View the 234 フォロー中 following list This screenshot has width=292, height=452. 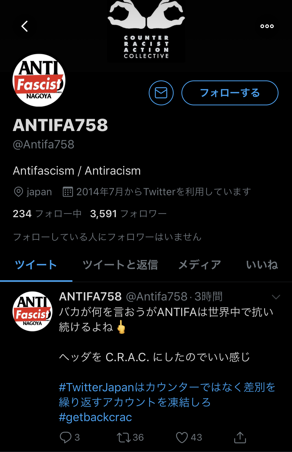(x=47, y=214)
